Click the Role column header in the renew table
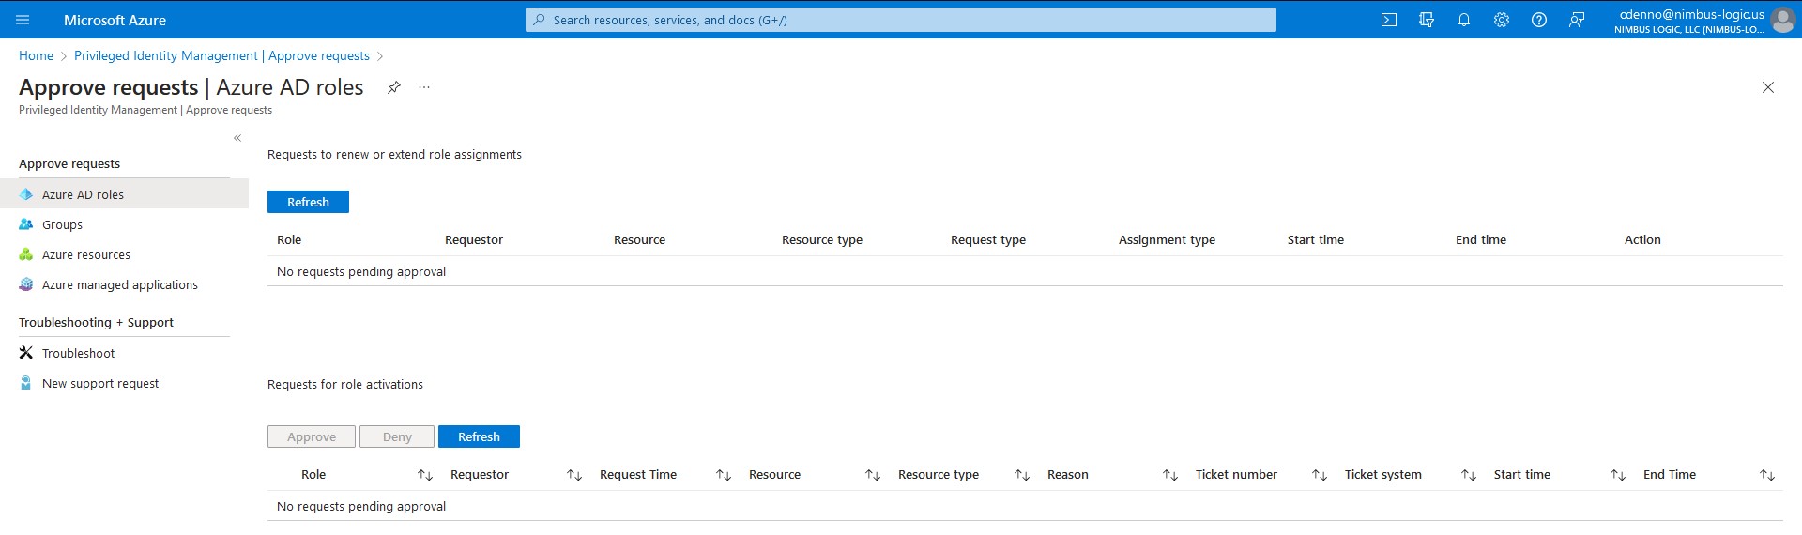 coord(289,239)
